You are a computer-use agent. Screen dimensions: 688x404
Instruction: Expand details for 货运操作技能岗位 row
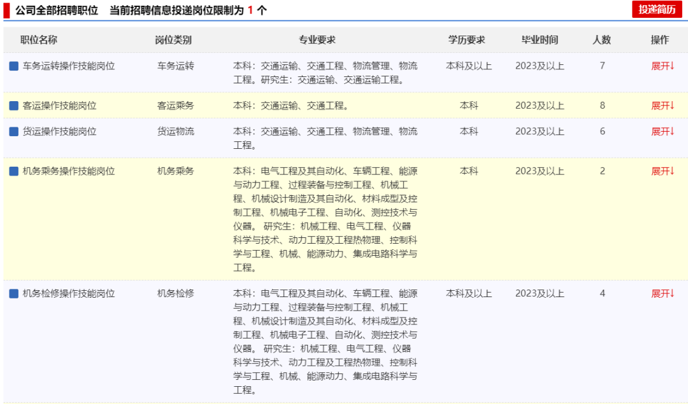coord(663,132)
